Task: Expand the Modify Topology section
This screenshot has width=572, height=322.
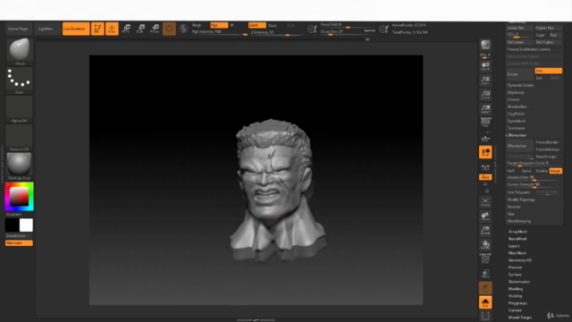Action: [x=521, y=199]
